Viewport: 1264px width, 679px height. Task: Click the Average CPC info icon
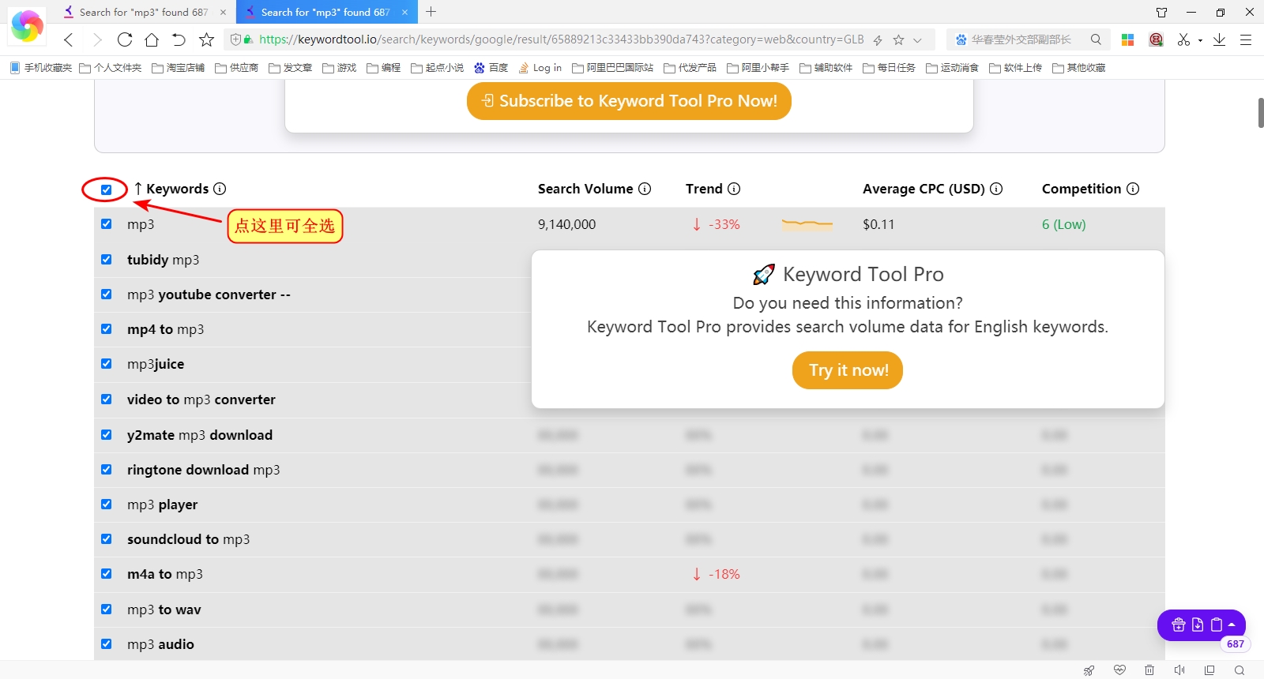[x=996, y=189]
